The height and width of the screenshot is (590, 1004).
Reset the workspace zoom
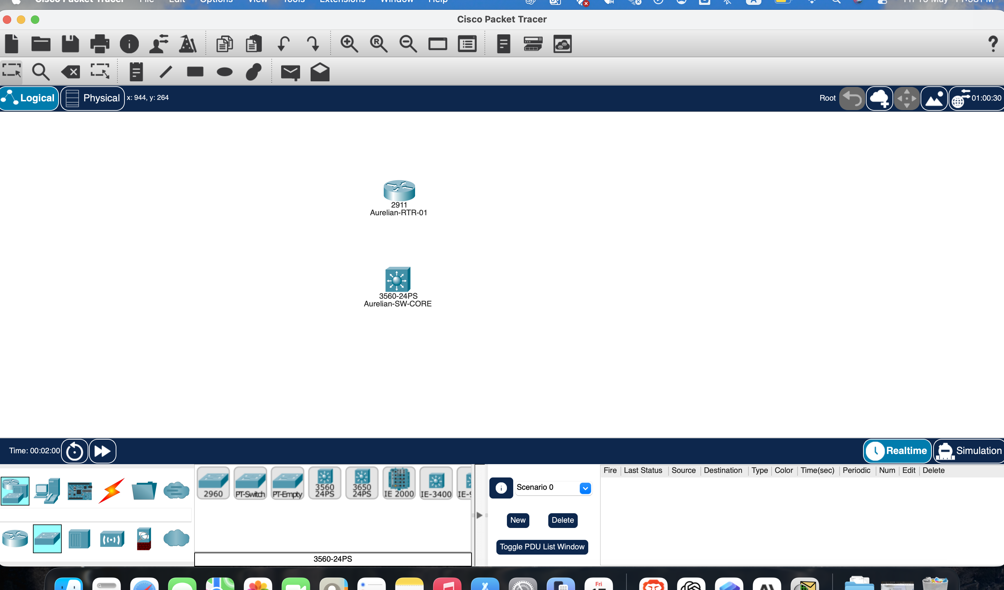(379, 44)
